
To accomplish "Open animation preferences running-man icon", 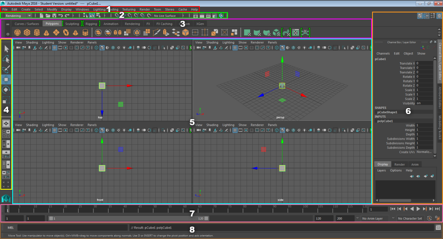I will point(437,218).
